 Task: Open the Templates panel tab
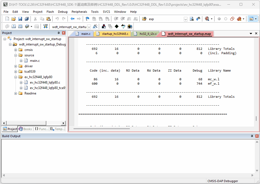(x=57, y=129)
